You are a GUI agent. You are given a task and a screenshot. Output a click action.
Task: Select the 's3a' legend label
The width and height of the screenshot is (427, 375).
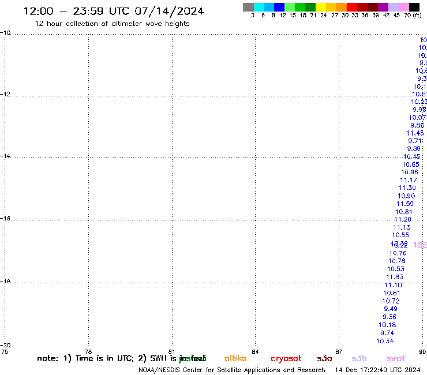[324, 359]
